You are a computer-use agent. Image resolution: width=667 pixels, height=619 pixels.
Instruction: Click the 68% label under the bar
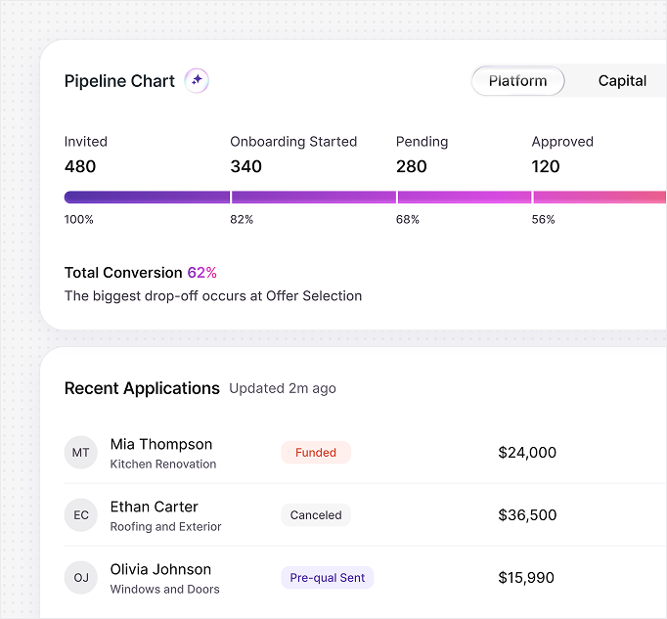click(x=408, y=219)
